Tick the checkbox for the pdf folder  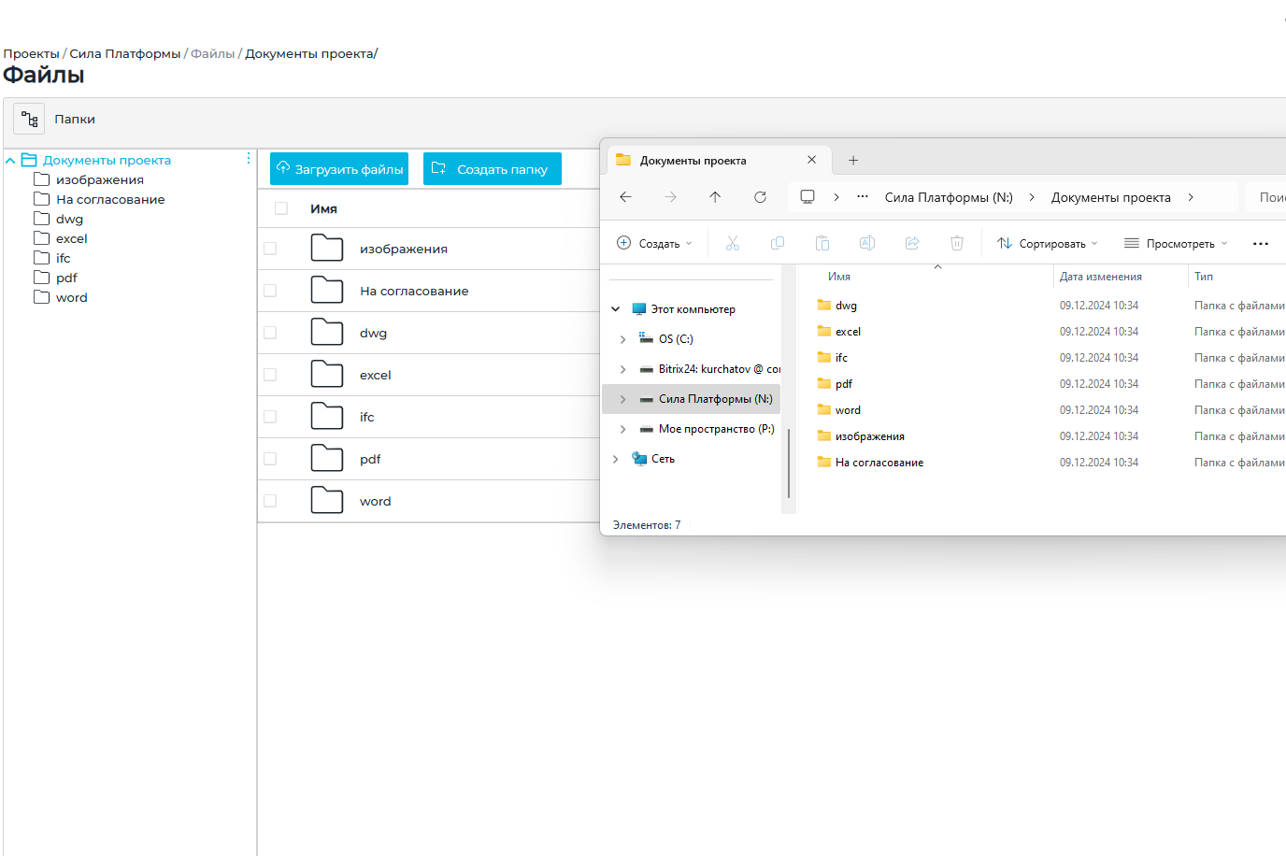tap(270, 459)
